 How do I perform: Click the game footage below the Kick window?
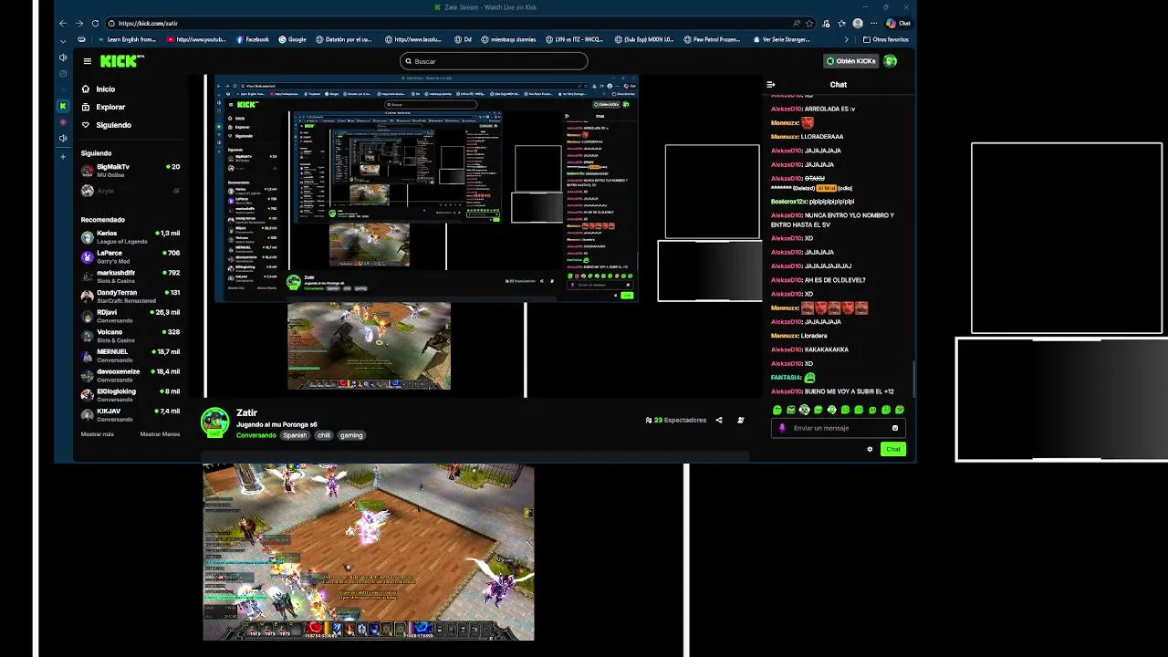click(369, 552)
